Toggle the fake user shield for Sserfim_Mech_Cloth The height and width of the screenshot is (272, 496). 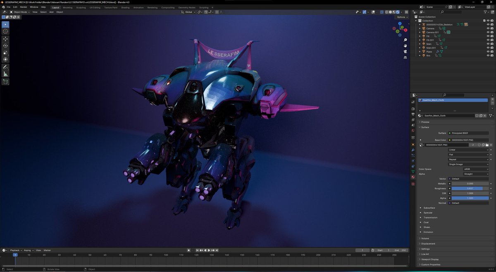pyautogui.click(x=477, y=116)
